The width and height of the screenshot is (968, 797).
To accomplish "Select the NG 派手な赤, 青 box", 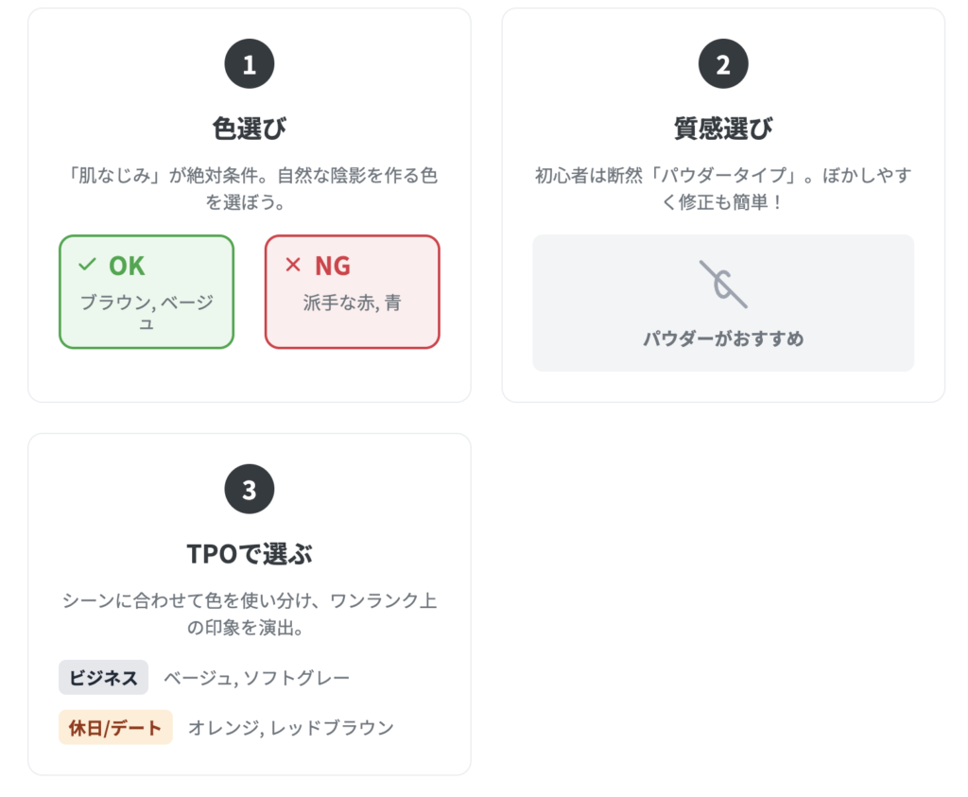I will click(352, 291).
